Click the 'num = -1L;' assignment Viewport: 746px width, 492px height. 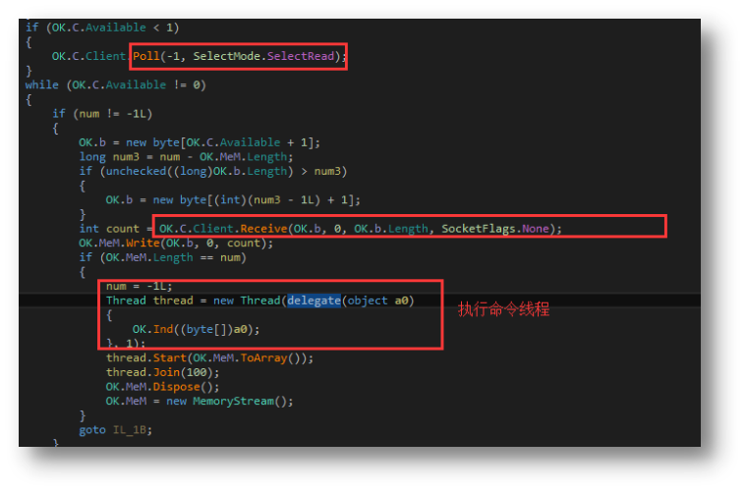(x=139, y=286)
